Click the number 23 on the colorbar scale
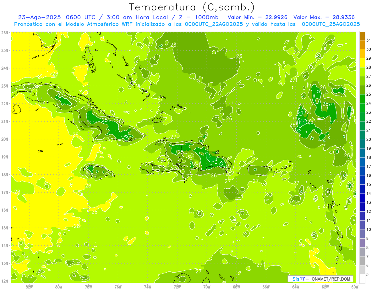The image size is (377, 291). (x=369, y=112)
